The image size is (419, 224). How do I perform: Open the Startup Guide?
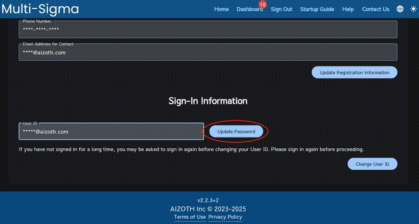pyautogui.click(x=317, y=9)
